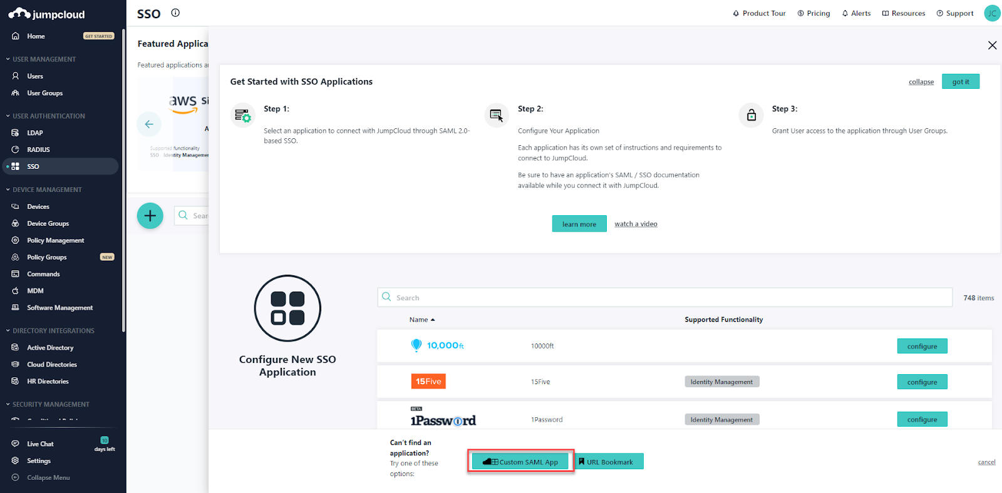Screen dimensions: 1002x493
Task: Open the Resources menu
Action: click(904, 13)
